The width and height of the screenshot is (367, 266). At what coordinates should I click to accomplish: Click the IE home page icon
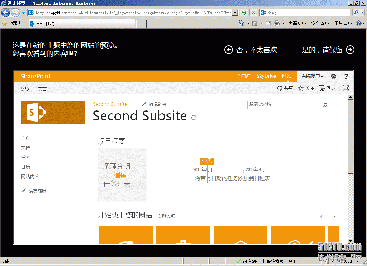tap(241, 23)
